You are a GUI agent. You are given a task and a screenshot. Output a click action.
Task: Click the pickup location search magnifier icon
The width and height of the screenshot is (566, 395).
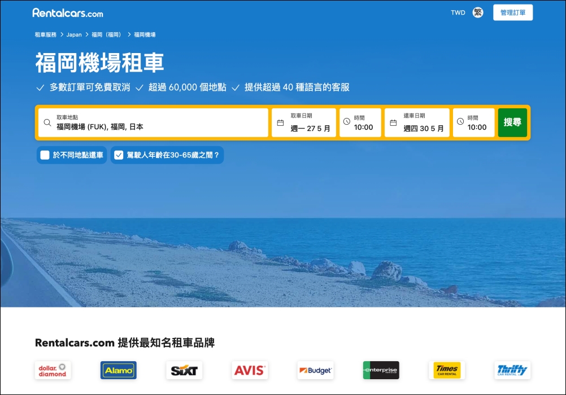tap(47, 122)
